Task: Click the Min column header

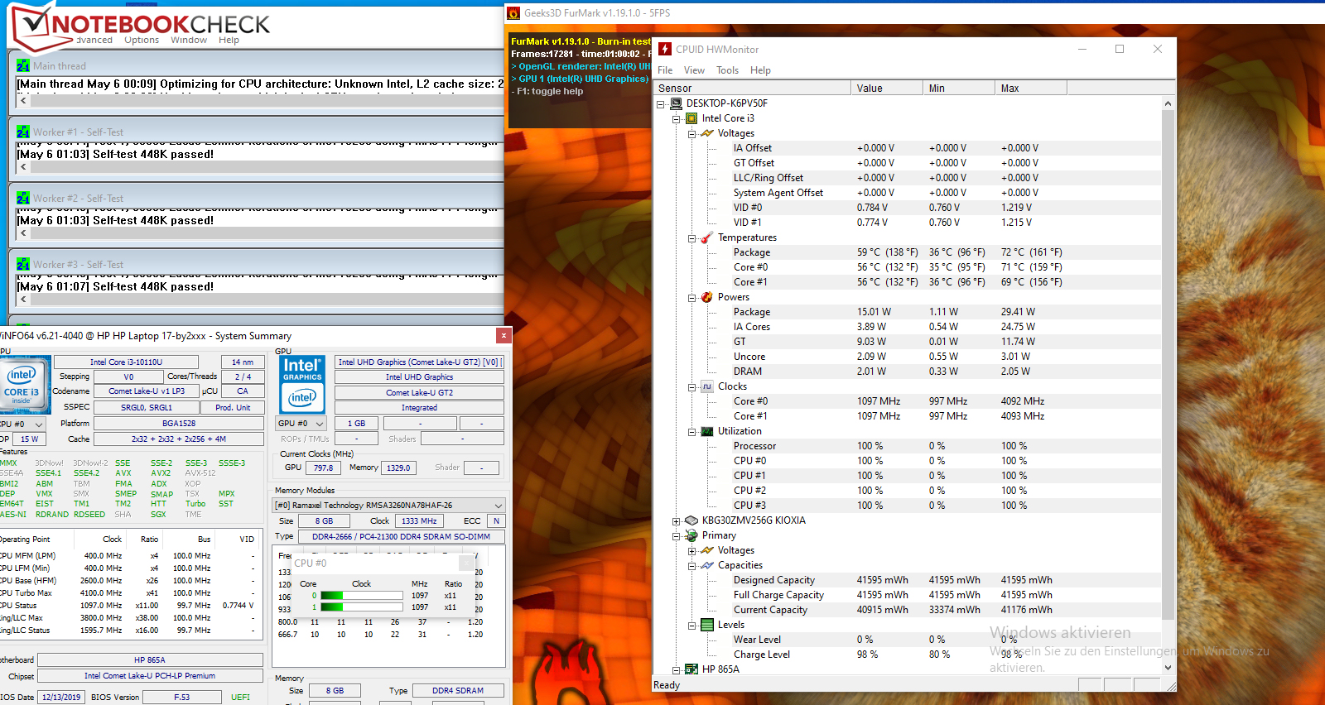Action: coord(959,89)
